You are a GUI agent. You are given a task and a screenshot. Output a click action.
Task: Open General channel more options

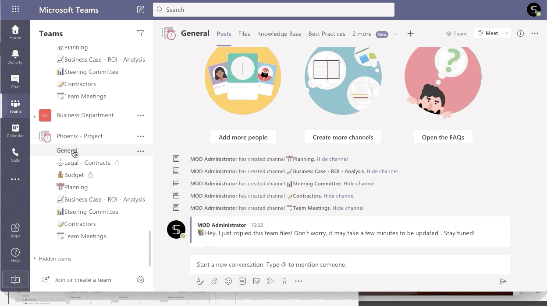coord(141,151)
